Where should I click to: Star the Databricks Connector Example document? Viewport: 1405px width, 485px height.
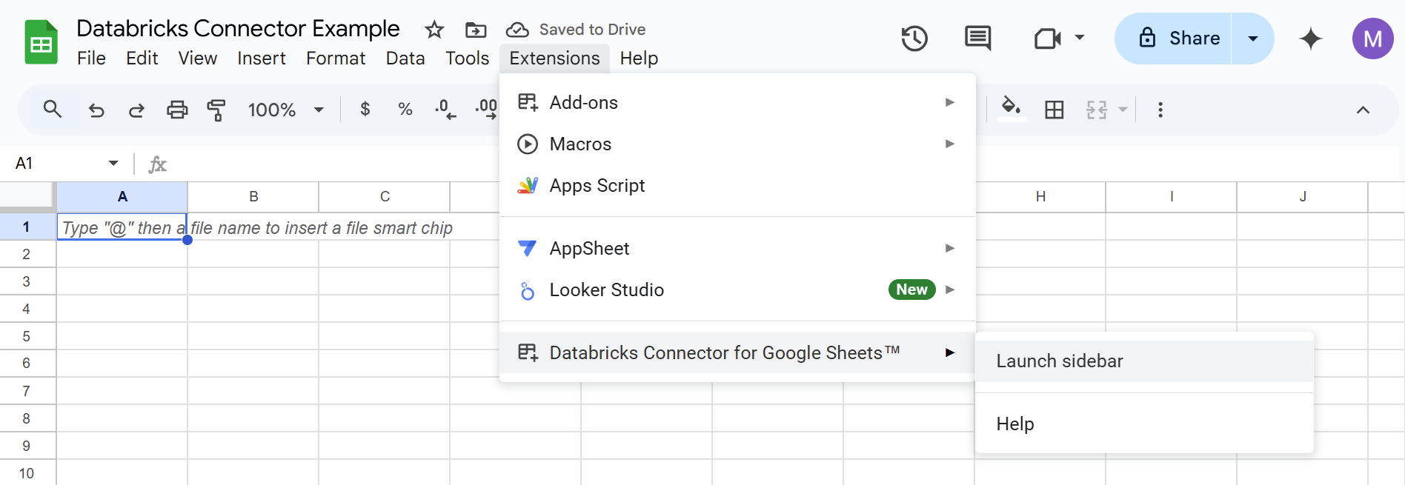pyautogui.click(x=434, y=30)
